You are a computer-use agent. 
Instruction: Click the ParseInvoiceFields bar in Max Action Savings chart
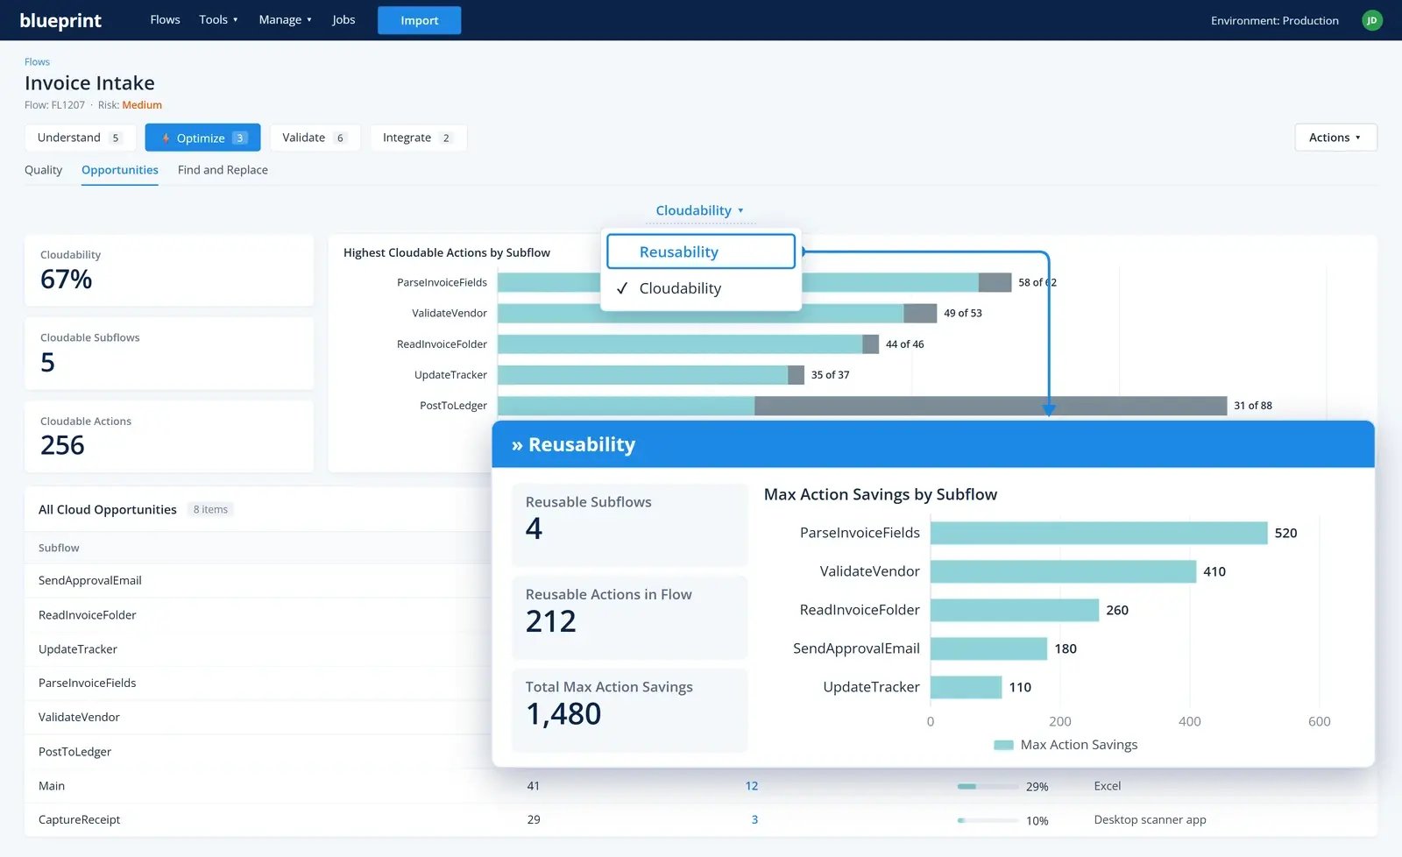tap(1099, 533)
